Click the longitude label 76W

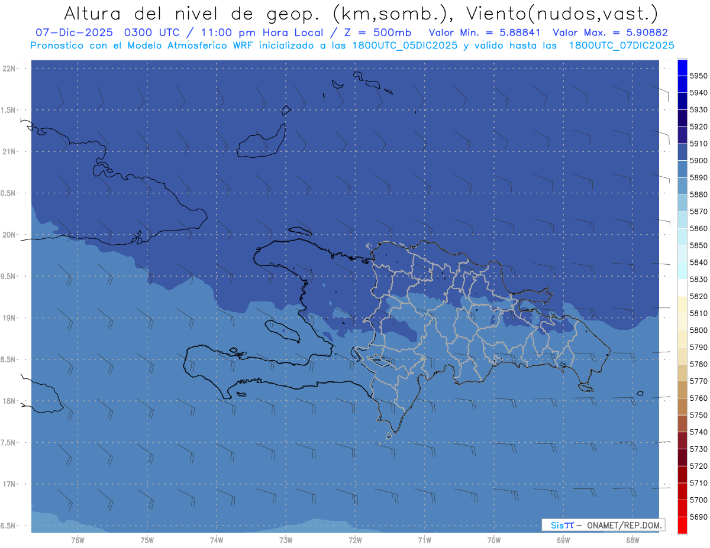click(78, 540)
